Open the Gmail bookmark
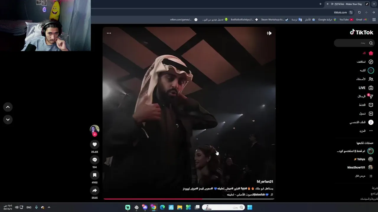The width and height of the screenshot is (378, 212). click(x=361, y=20)
